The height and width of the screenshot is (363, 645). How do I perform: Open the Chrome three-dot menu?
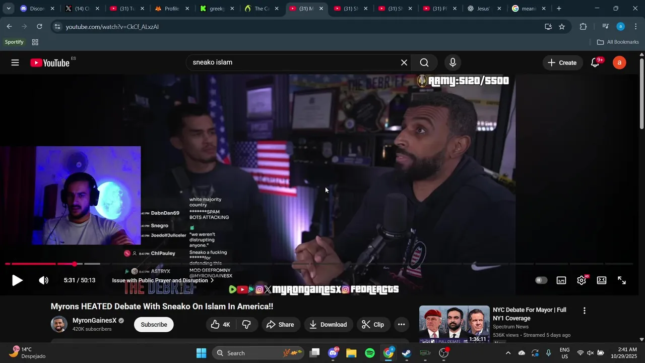635,27
